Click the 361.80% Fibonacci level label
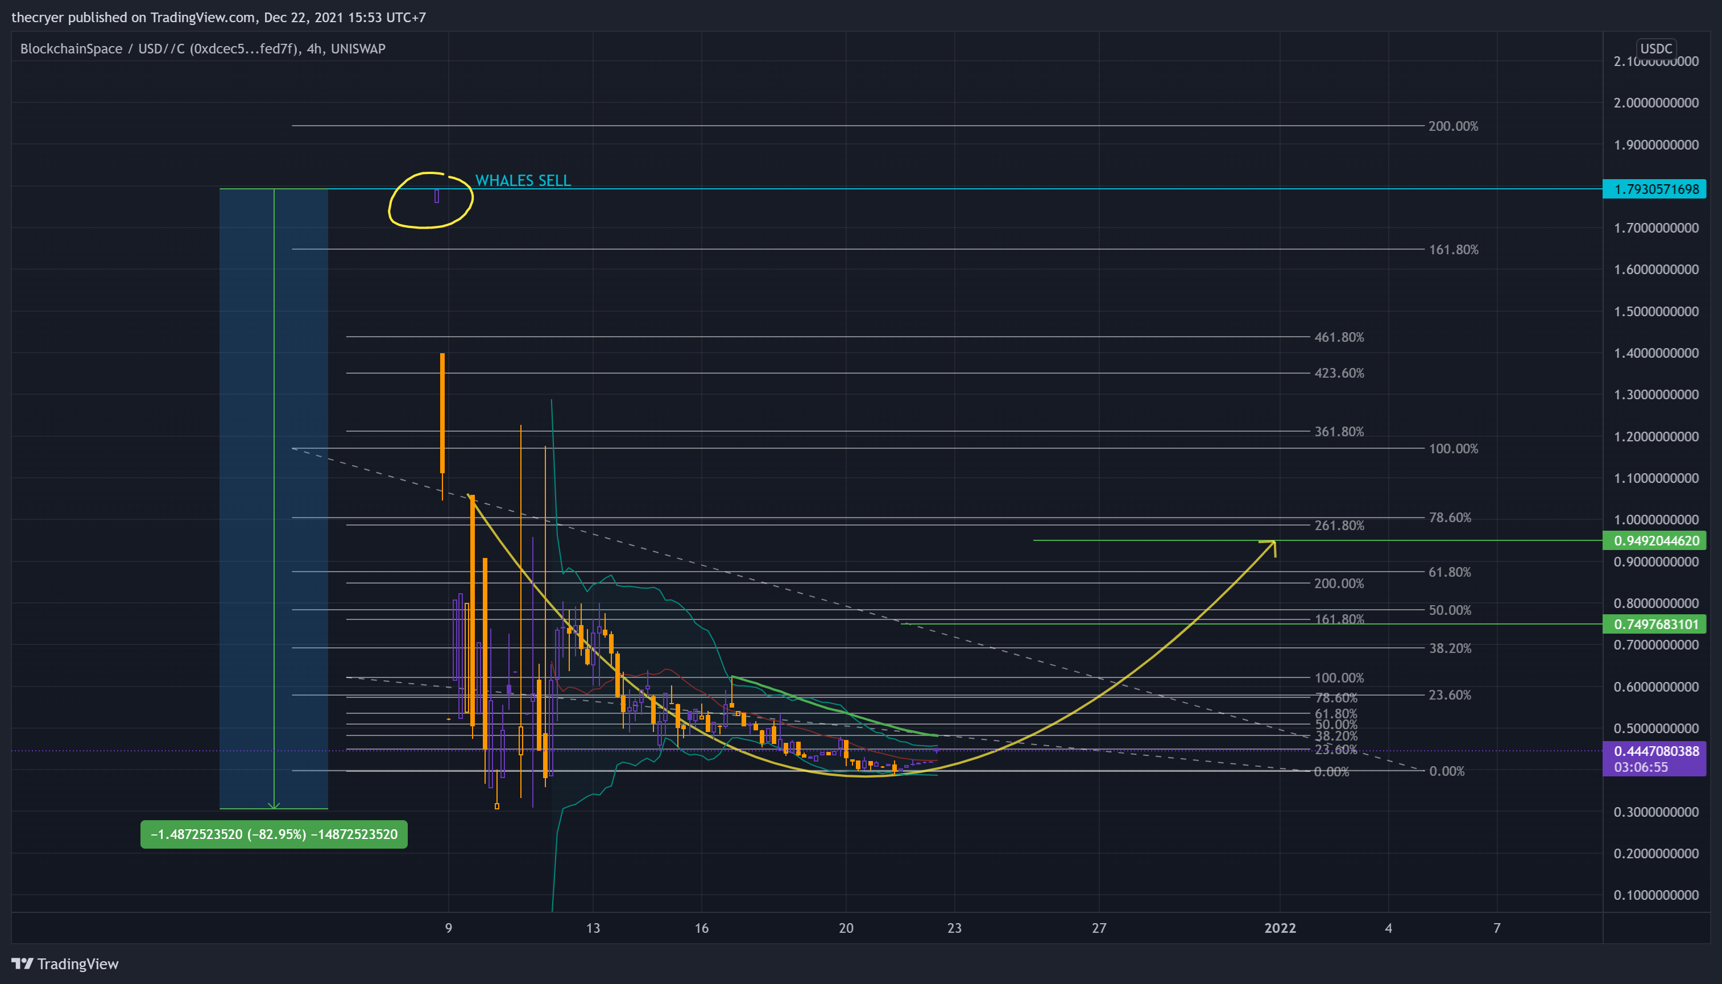 [1339, 432]
